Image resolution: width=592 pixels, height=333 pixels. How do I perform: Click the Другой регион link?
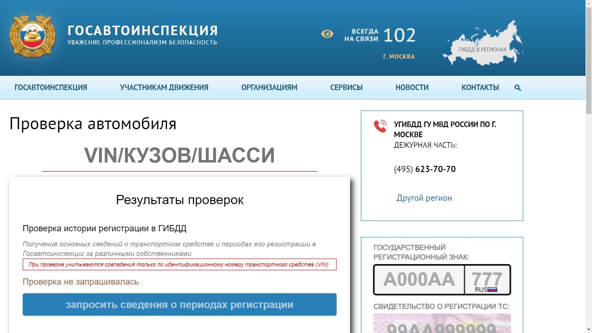[424, 198]
